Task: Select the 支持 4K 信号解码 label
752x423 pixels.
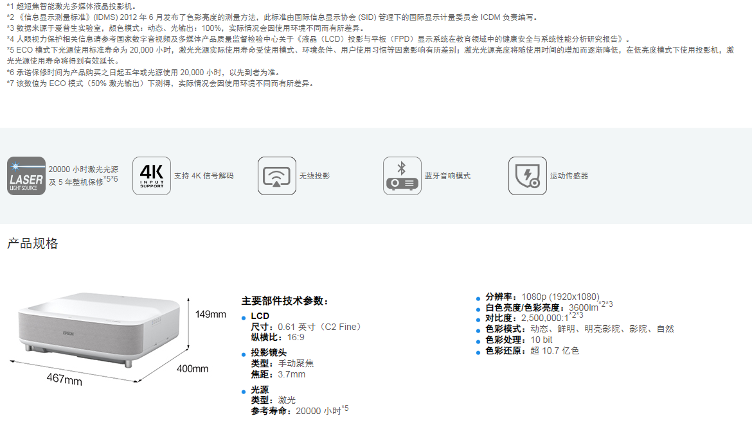Action: [x=204, y=176]
